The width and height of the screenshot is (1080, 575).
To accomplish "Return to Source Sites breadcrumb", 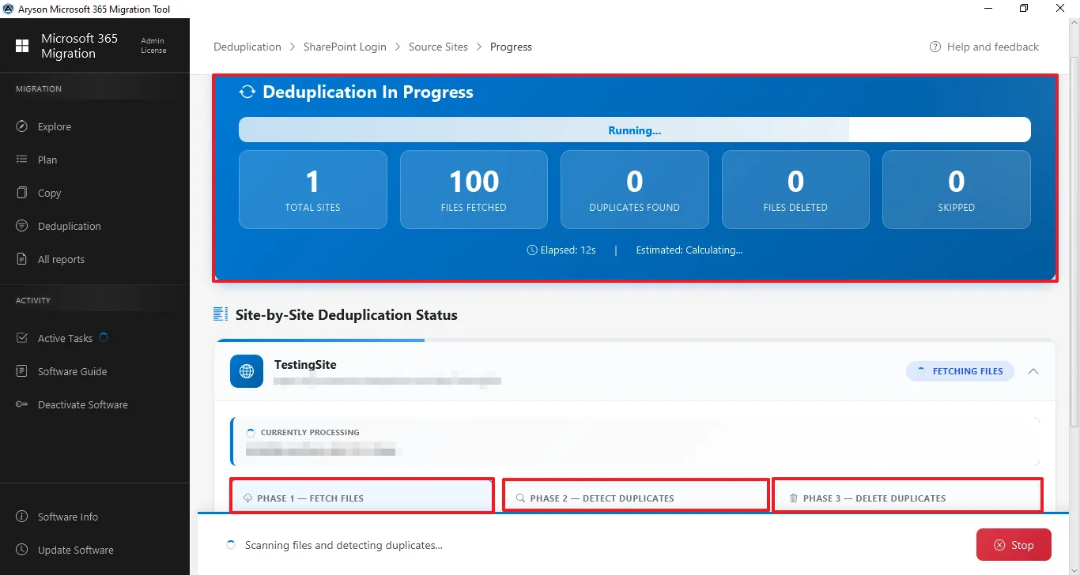I will pyautogui.click(x=438, y=47).
